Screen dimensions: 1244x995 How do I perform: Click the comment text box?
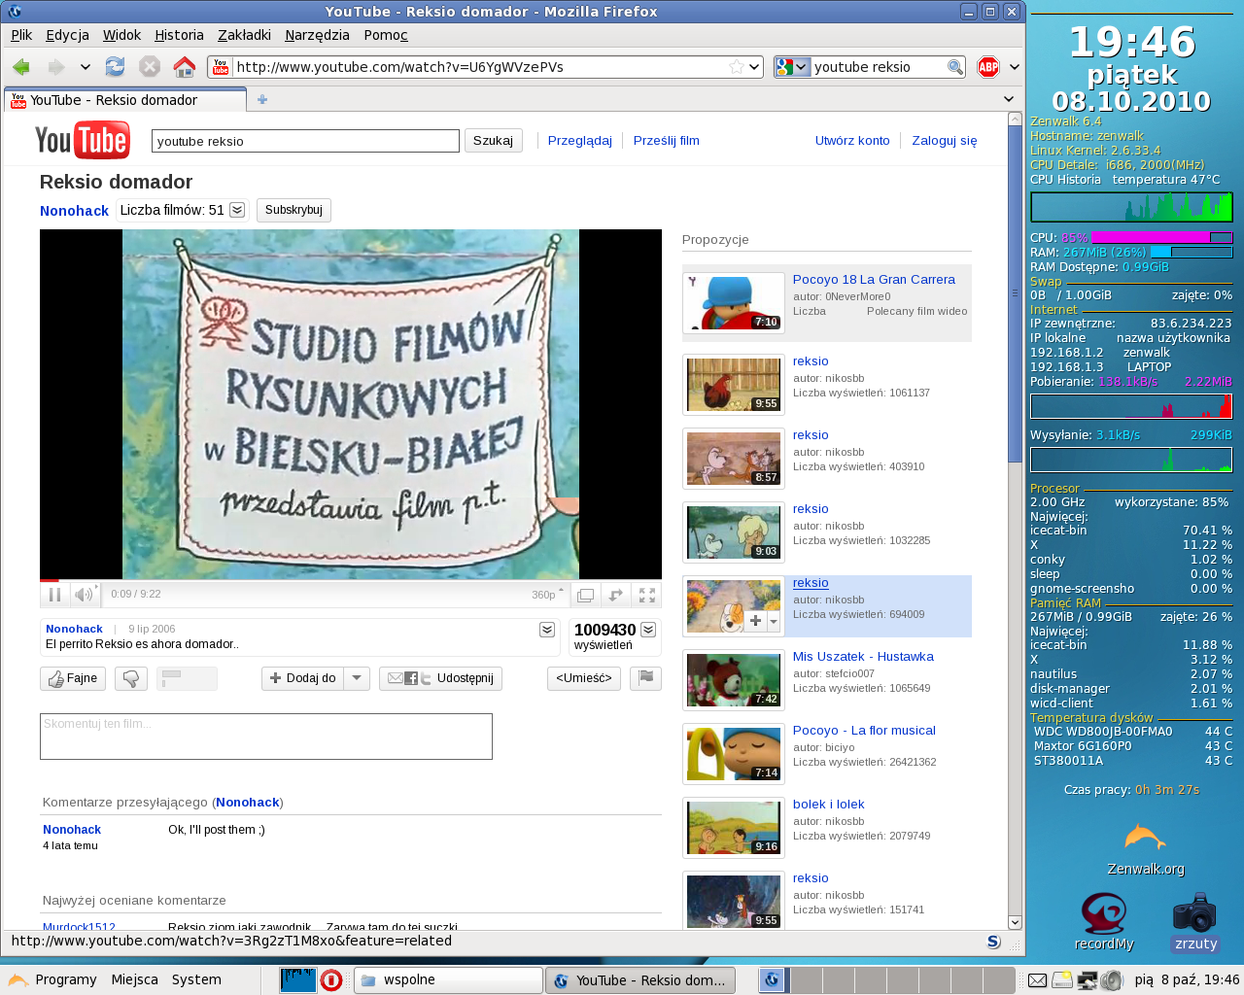pos(266,737)
